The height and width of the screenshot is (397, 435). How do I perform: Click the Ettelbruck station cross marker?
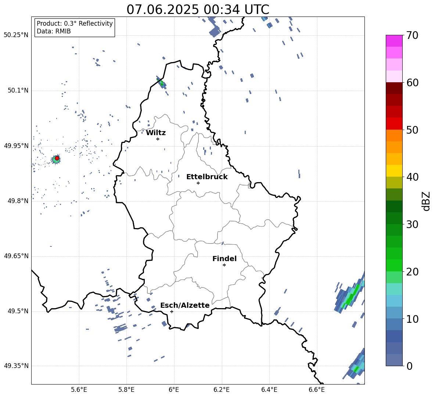(x=198, y=183)
